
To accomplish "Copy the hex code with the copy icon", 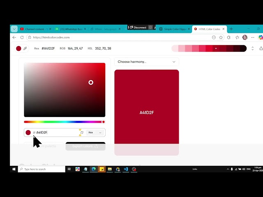I will pyautogui.click(x=82, y=133).
